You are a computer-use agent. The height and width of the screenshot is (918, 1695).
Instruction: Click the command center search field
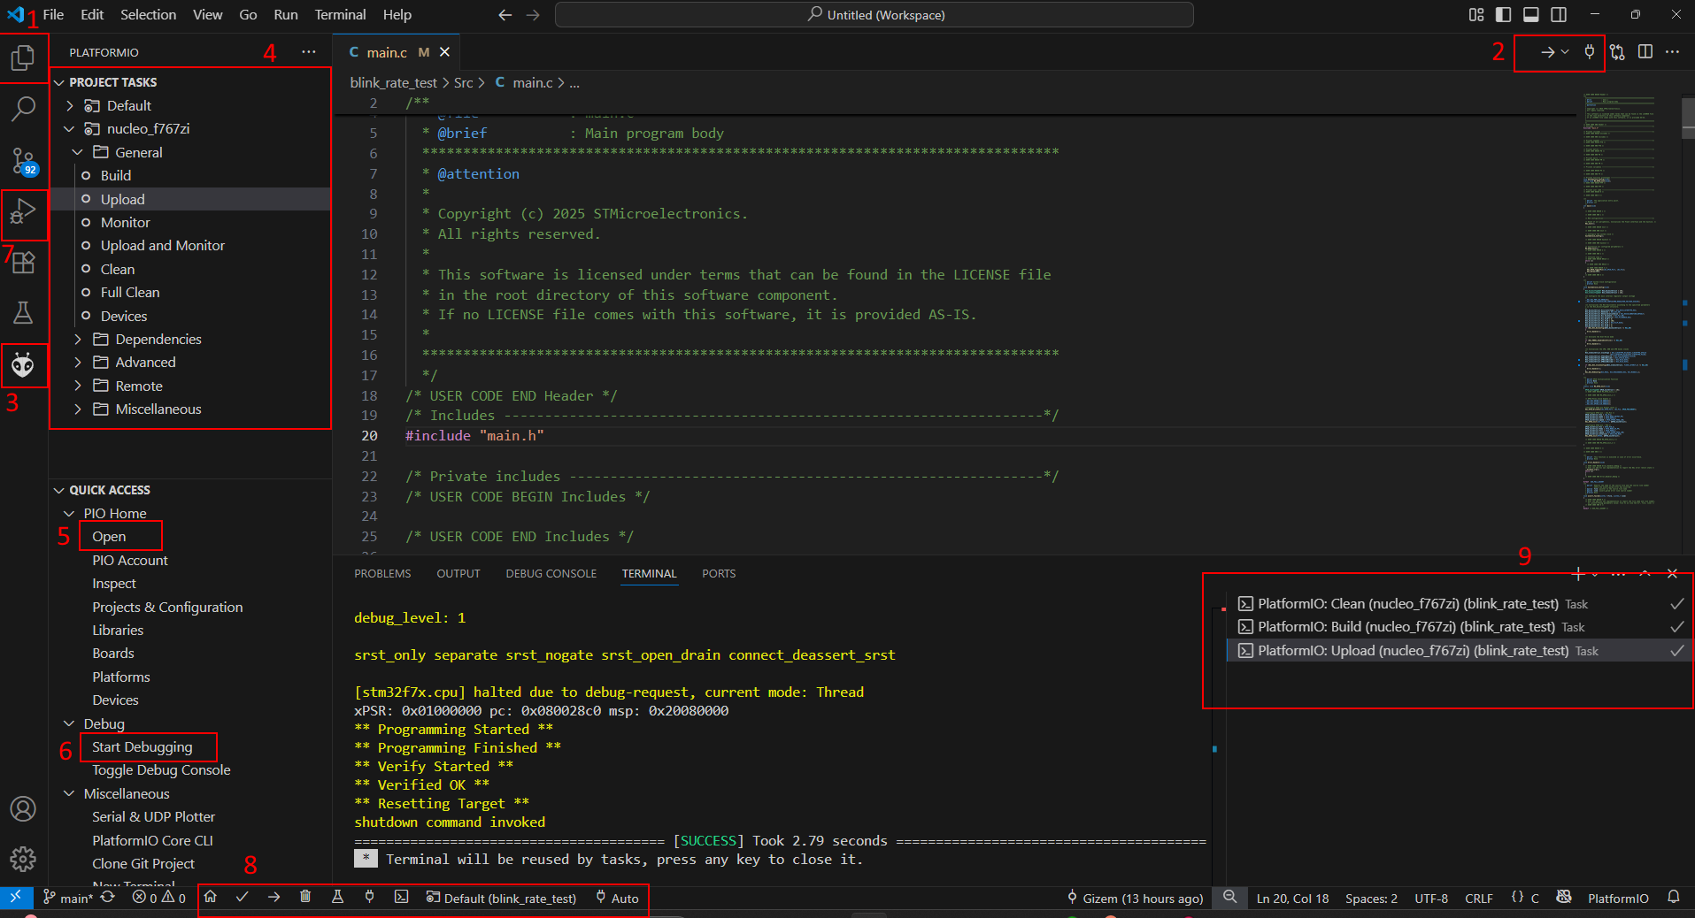tap(874, 14)
